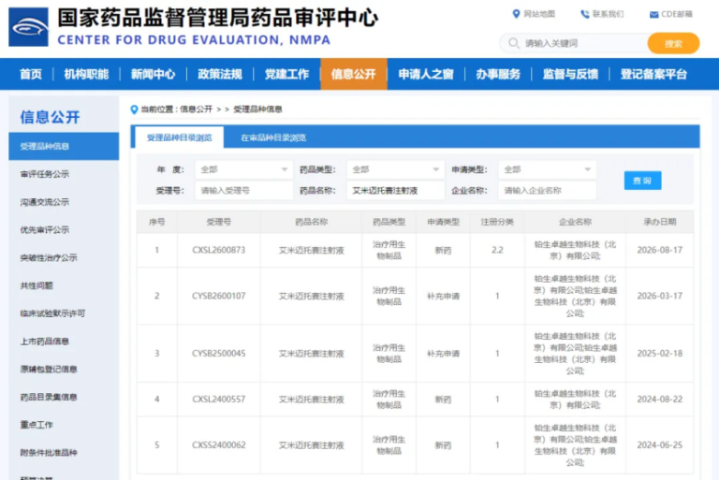This screenshot has width=719, height=480.
Task: Switch to 在审品种目录浏览 tab
Action: click(273, 138)
